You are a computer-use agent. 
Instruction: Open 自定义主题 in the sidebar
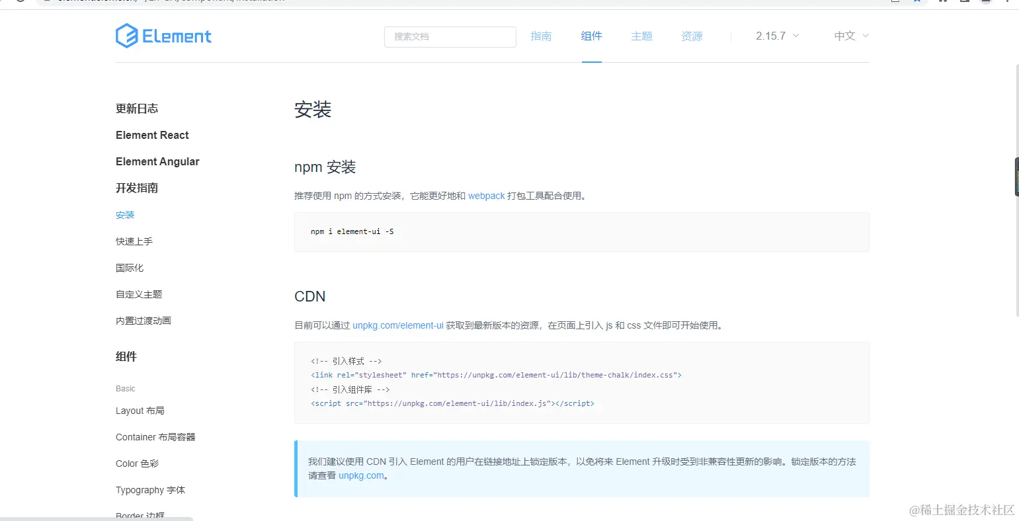point(139,294)
